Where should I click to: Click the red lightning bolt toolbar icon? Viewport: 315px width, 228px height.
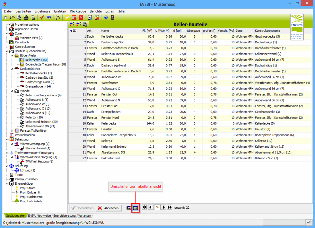81,17
